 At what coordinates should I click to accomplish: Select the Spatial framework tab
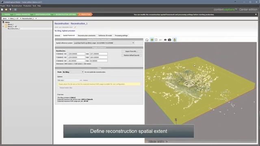coord(69,35)
